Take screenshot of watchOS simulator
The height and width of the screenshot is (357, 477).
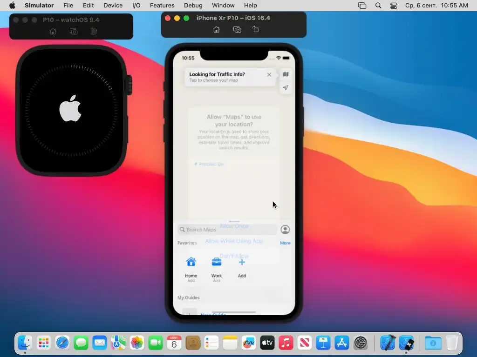74,31
